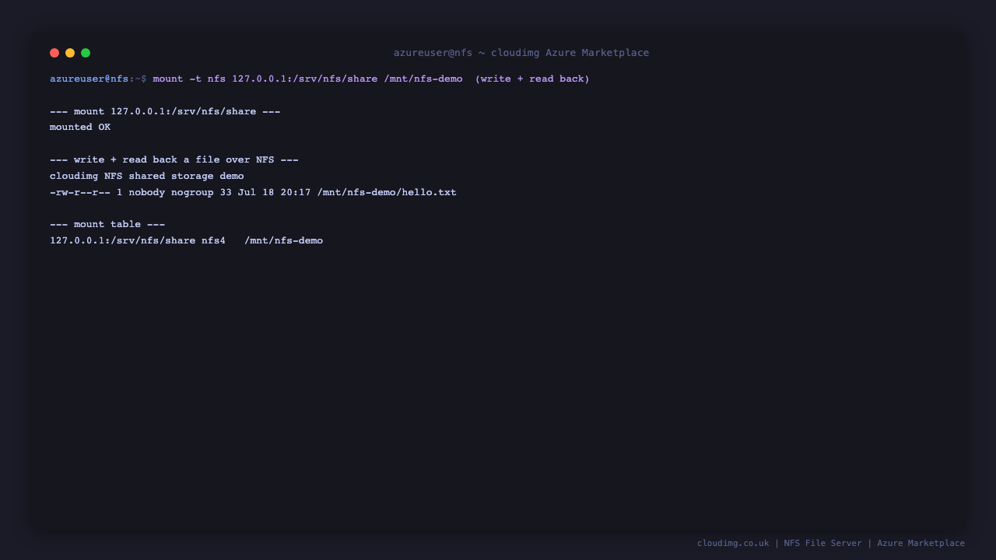This screenshot has width=996, height=560.
Task: Click the '--- mount table ---' header
Action: (107, 225)
